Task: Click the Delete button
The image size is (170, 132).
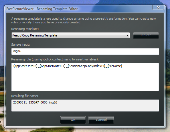Action: [x=146, y=35]
